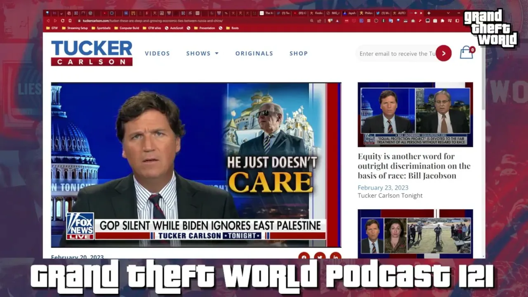Mute the active tab's audio icon
This screenshot has height=297, width=528.
pos(415,13)
